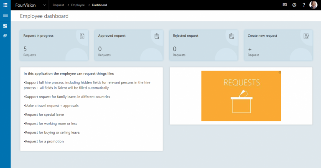The width and height of the screenshot is (321, 168).
Task: Open the Approved request tile
Action: tap(129, 45)
